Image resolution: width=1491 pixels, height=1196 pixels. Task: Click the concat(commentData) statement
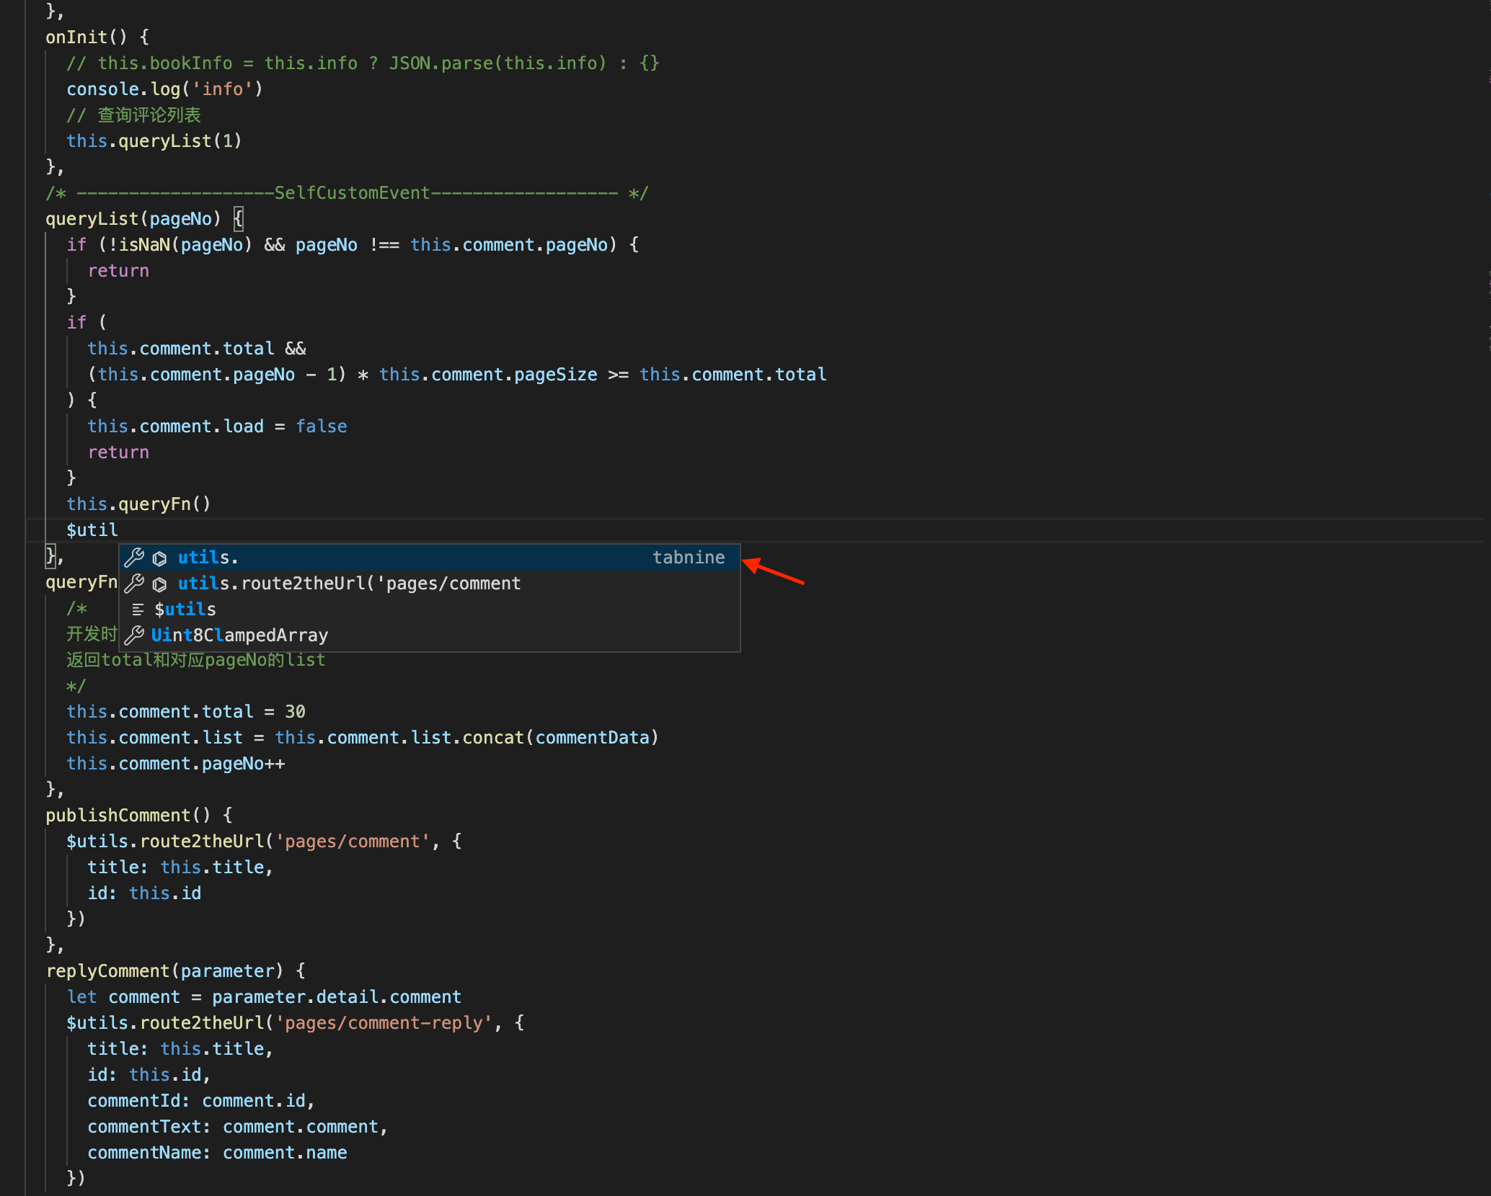[x=363, y=738]
